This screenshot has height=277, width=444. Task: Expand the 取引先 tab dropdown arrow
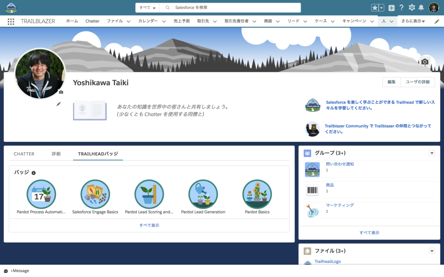point(215,22)
